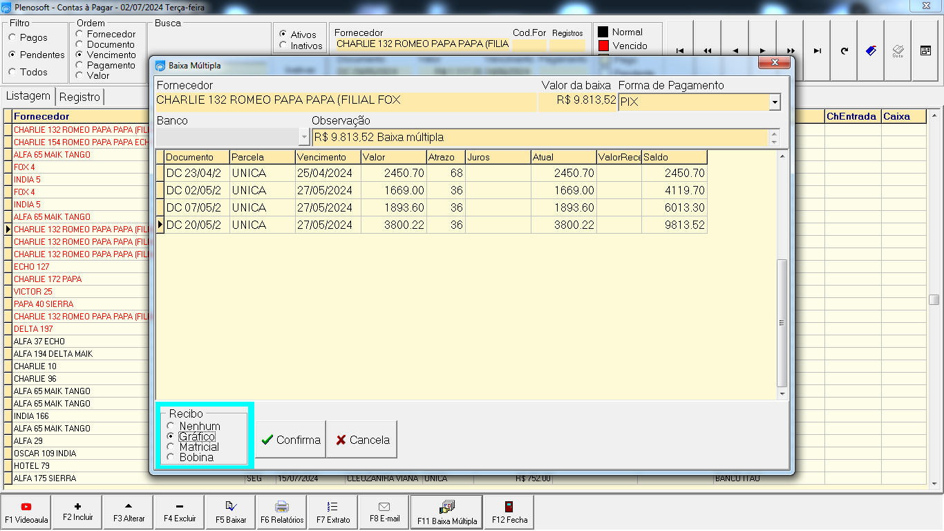
Task: Choose Matricial receipt type
Action: pyautogui.click(x=193, y=447)
